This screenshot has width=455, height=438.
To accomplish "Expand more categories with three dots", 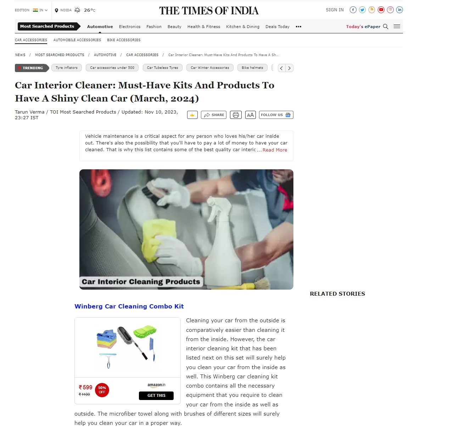I will click(298, 27).
